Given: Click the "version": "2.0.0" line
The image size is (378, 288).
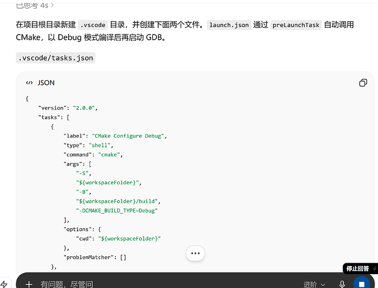Looking at the screenshot, I should 68,108.
